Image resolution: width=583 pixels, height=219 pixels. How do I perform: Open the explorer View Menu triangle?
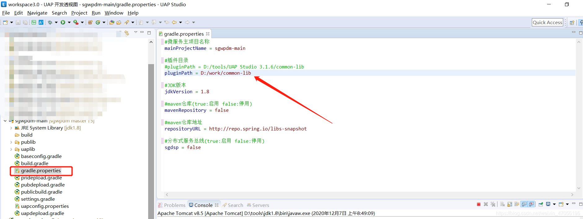tap(135, 32)
